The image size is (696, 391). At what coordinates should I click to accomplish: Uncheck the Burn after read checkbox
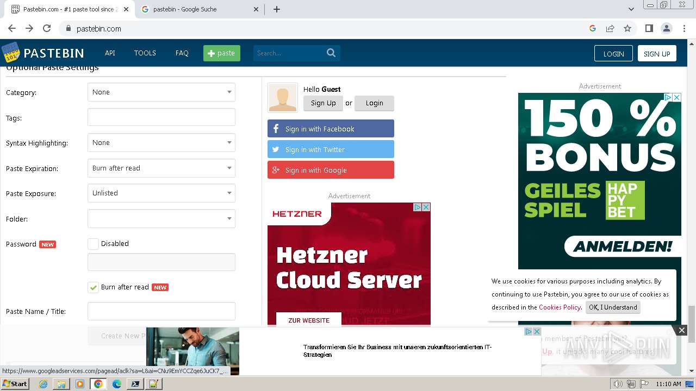pyautogui.click(x=93, y=287)
